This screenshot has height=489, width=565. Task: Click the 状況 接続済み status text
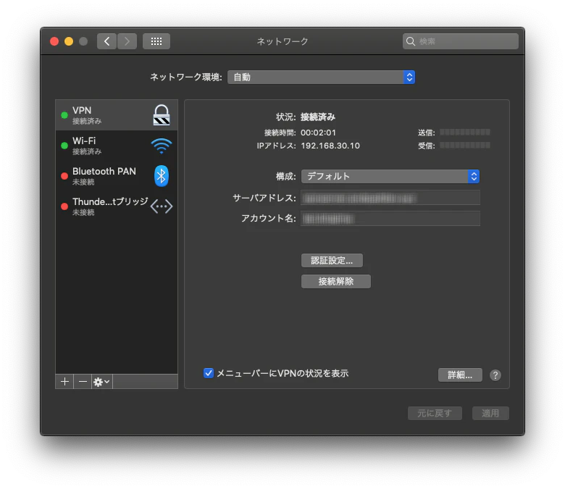[318, 117]
